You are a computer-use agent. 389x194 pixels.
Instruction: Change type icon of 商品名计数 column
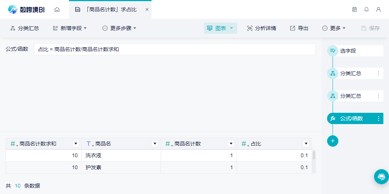tap(169, 144)
